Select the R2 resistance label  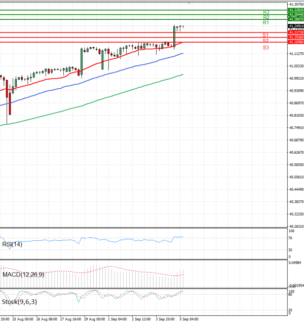(266, 17)
